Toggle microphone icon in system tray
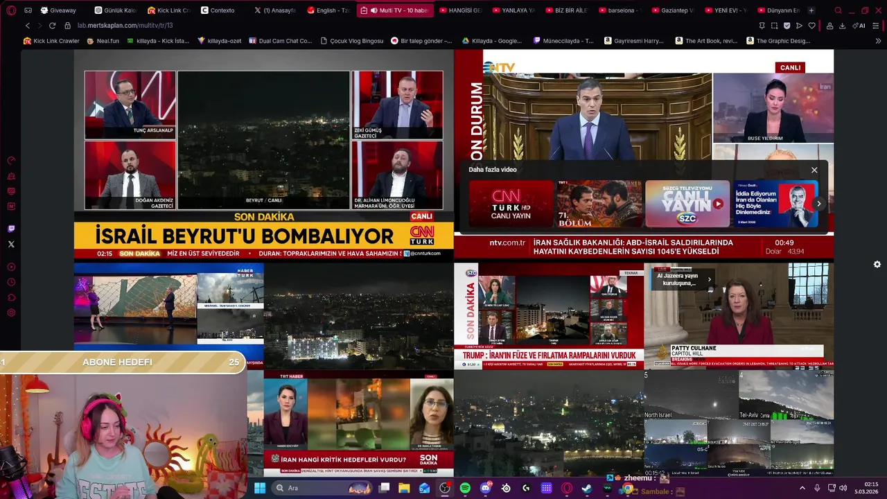Viewport: 887px width, 499px height. pos(817,488)
